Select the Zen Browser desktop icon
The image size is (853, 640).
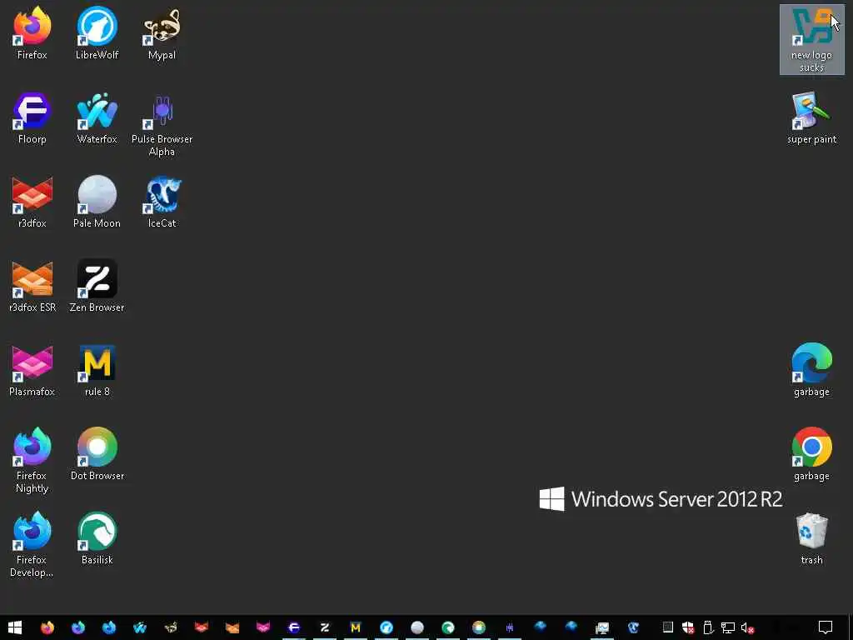click(x=97, y=286)
